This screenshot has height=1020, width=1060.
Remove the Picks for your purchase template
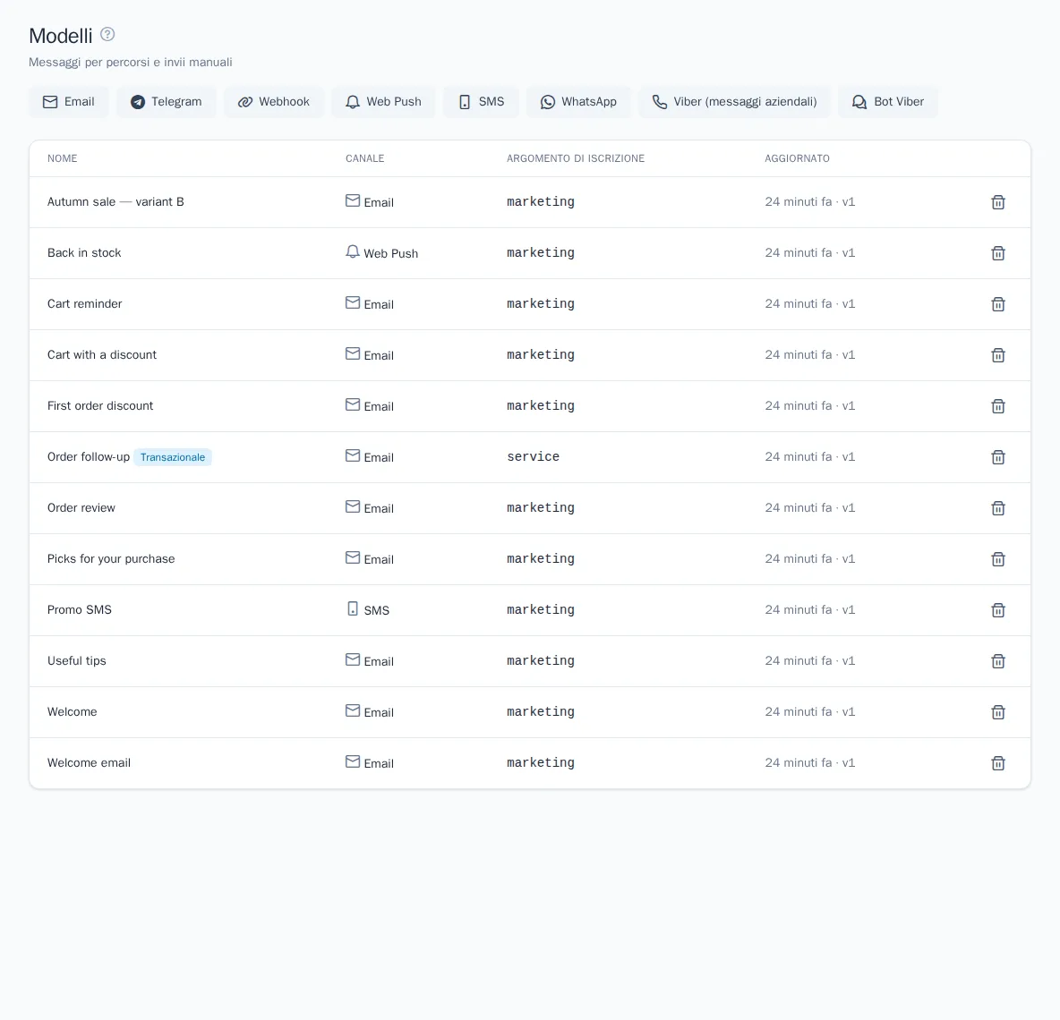998,559
